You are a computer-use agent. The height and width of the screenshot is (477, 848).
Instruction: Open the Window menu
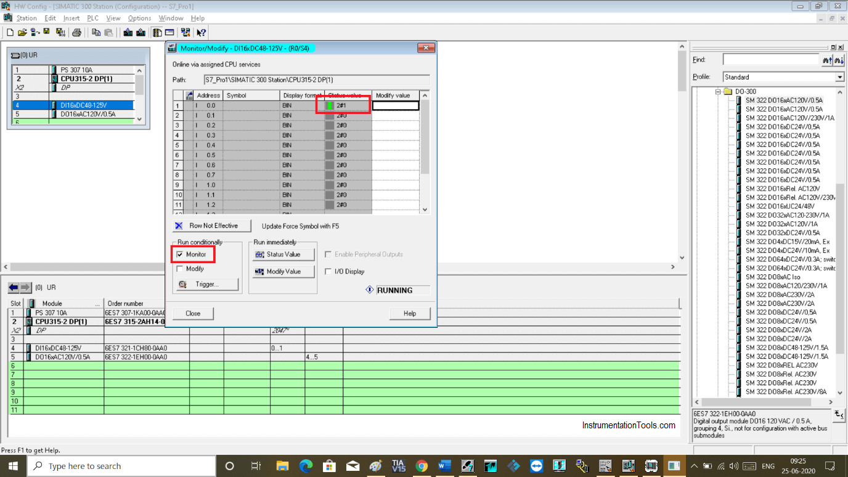(171, 18)
